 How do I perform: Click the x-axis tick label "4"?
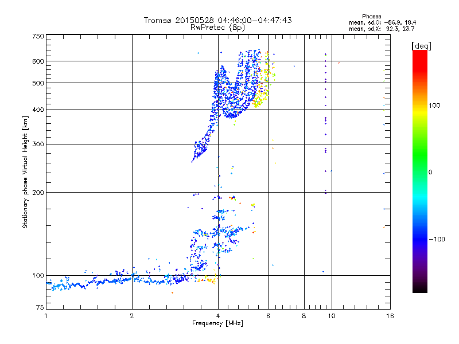(x=218, y=316)
